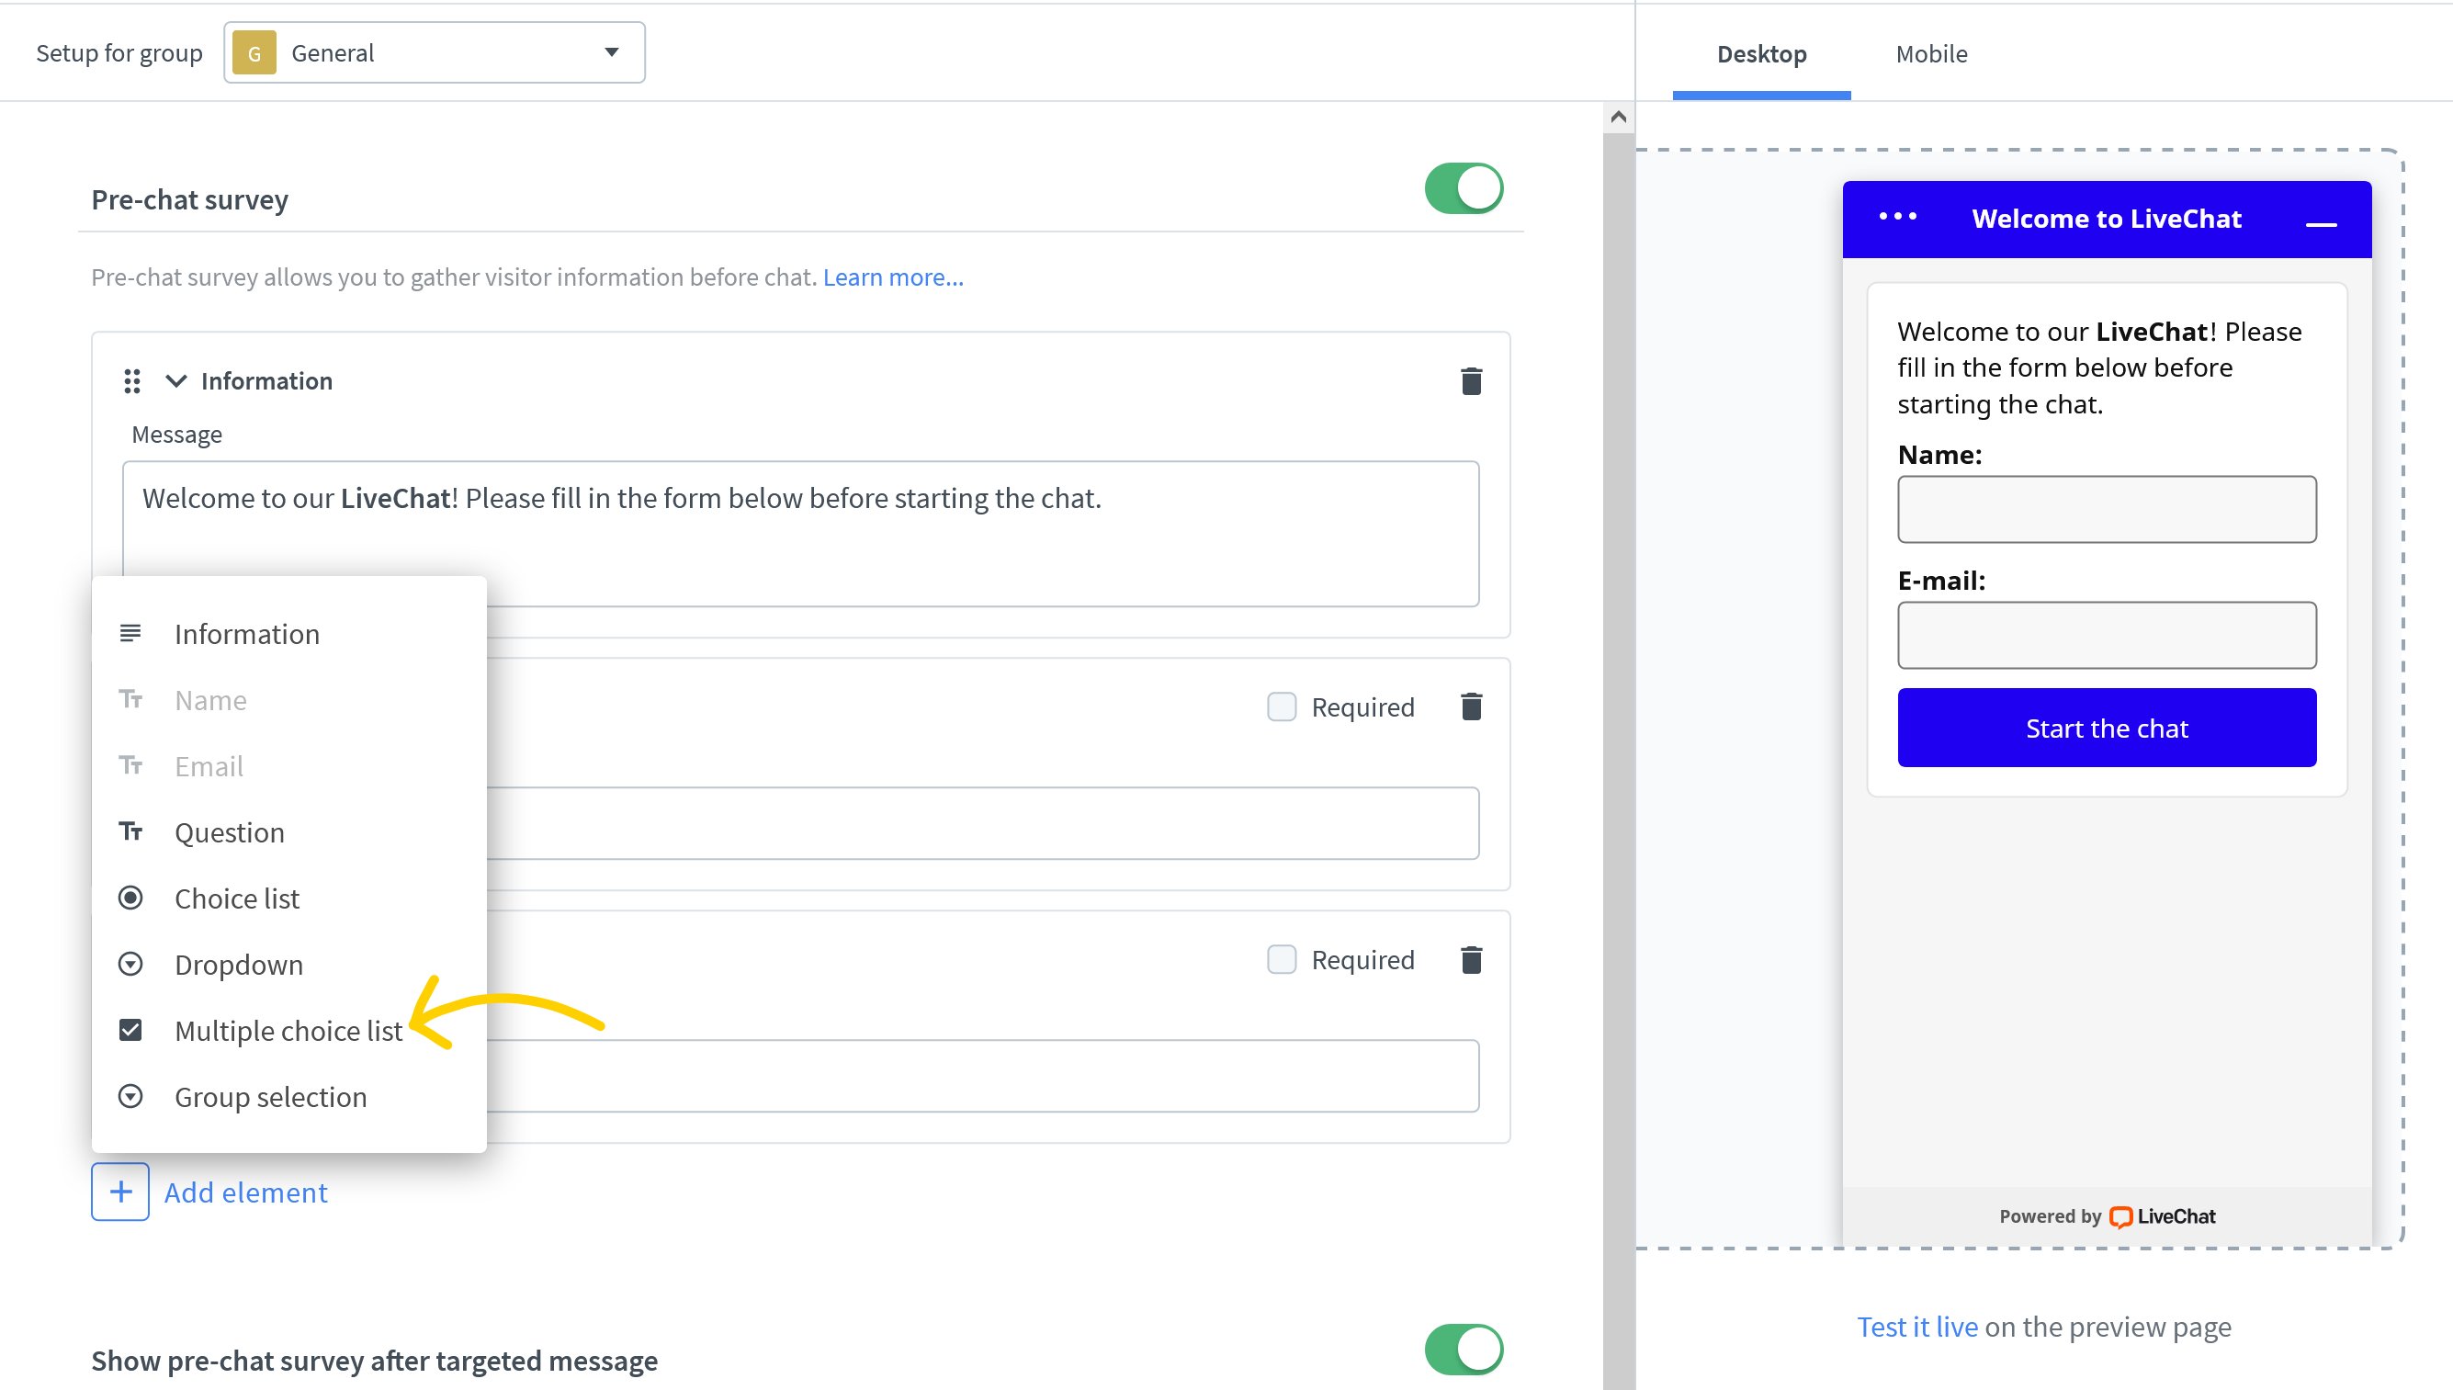Expand the Information section chevron

pos(175,379)
